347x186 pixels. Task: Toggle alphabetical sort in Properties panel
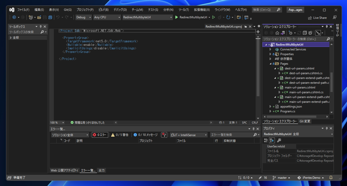point(272,140)
